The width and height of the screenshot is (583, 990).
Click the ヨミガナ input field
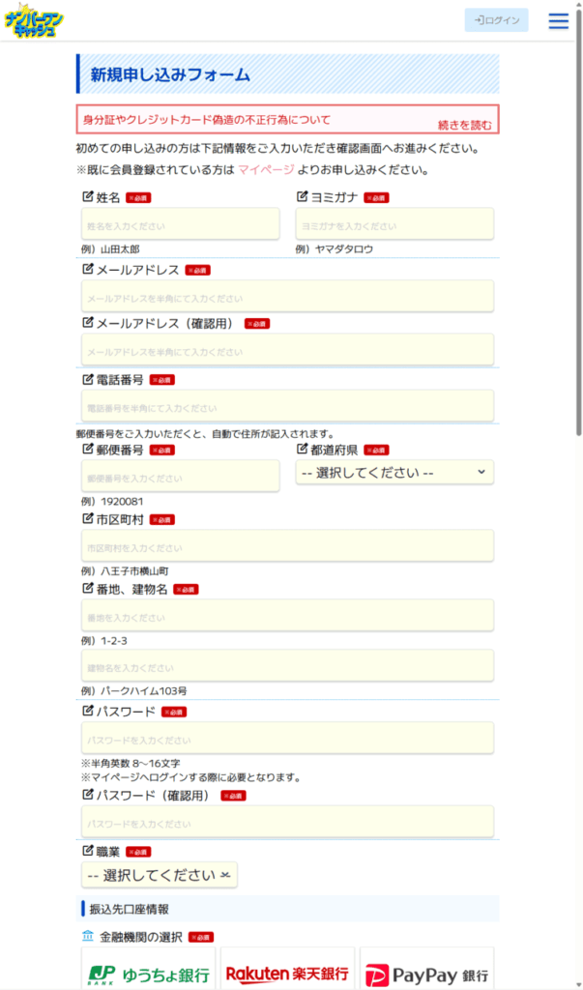(394, 224)
